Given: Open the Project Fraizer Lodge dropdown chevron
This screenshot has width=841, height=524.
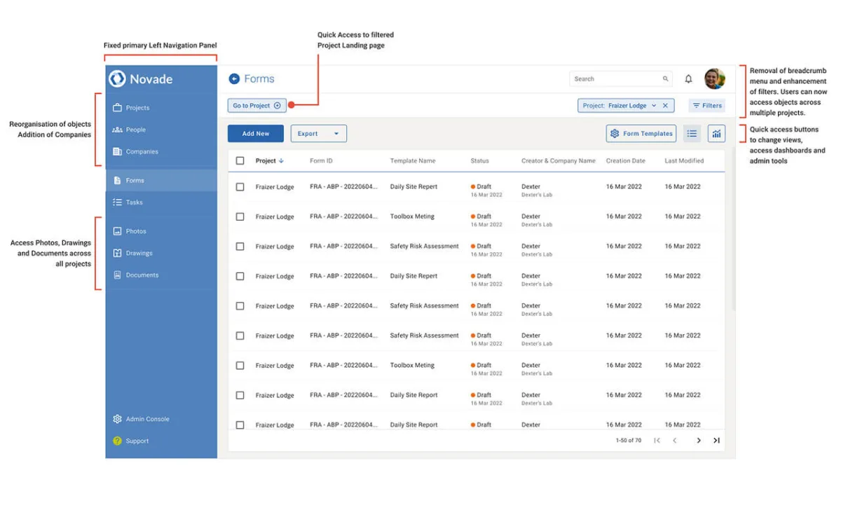Looking at the screenshot, I should click(654, 106).
